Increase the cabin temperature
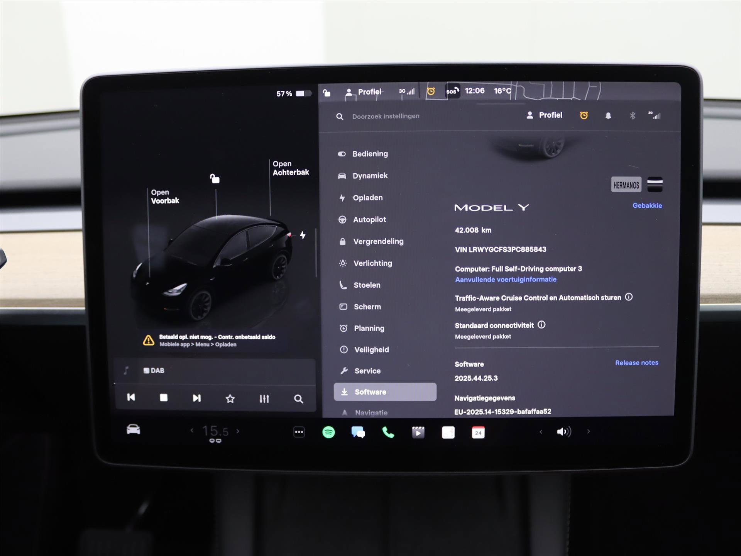 pos(238,431)
